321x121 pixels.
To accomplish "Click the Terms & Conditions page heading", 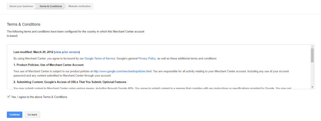I will pos(24,24).
